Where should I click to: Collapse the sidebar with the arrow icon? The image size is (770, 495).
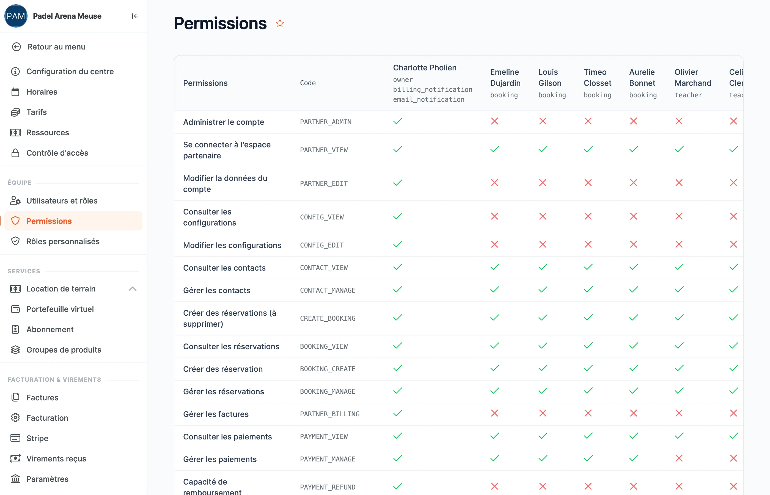click(135, 16)
